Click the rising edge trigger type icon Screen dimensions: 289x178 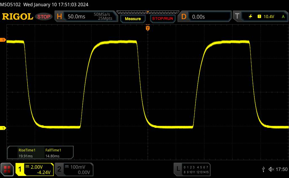251,17
